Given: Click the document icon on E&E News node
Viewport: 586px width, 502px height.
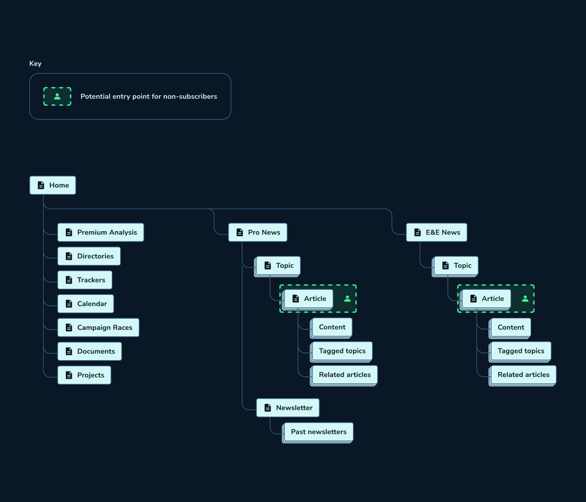Looking at the screenshot, I should pyautogui.click(x=418, y=232).
